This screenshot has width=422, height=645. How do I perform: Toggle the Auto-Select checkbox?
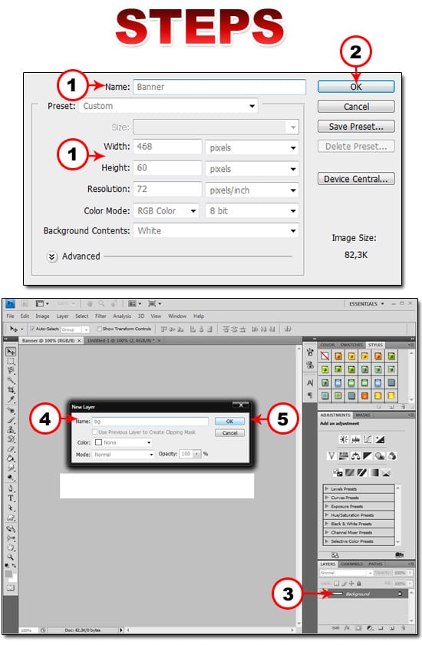pyautogui.click(x=33, y=329)
